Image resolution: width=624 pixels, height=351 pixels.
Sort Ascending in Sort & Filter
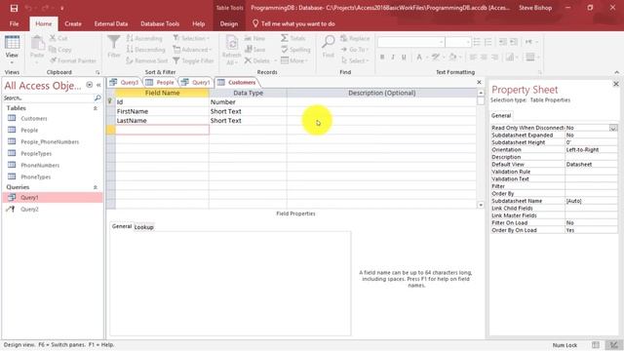click(x=144, y=38)
